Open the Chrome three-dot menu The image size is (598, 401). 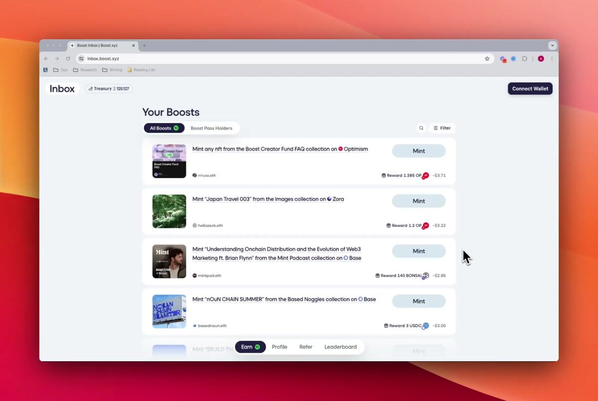[x=552, y=59]
